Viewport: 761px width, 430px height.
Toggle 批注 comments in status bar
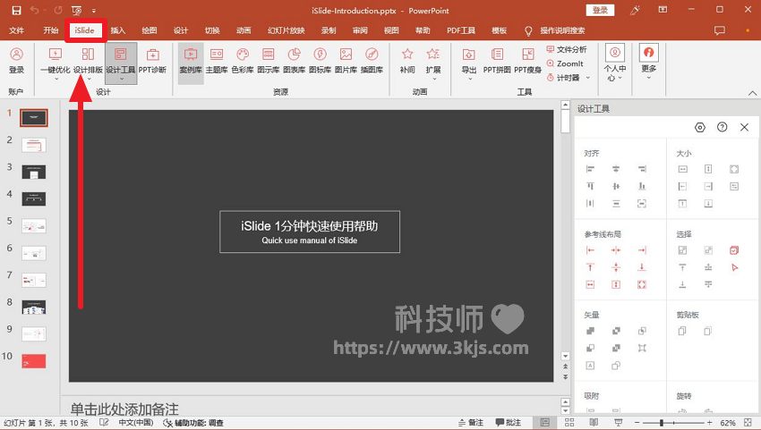coord(508,423)
